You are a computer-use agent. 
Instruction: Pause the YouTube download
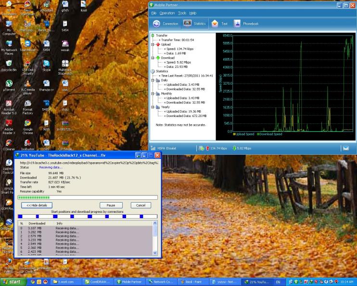coord(111,205)
